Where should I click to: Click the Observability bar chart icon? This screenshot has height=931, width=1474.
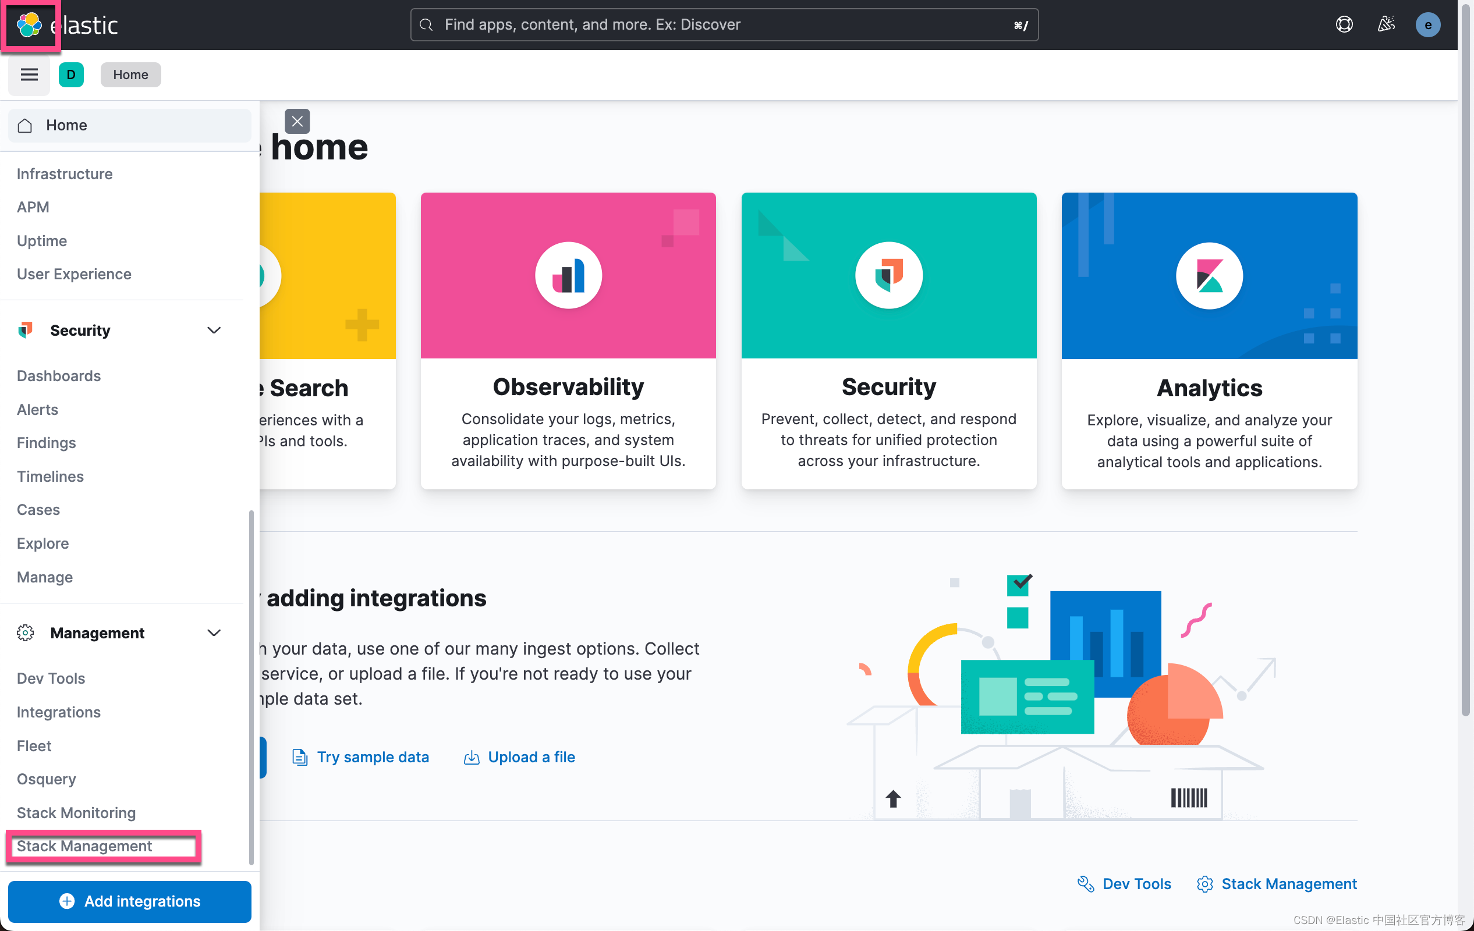point(568,275)
